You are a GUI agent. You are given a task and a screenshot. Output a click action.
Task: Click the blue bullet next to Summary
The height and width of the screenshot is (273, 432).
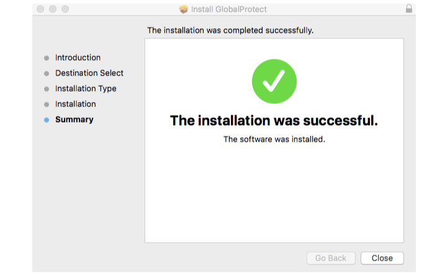click(47, 120)
